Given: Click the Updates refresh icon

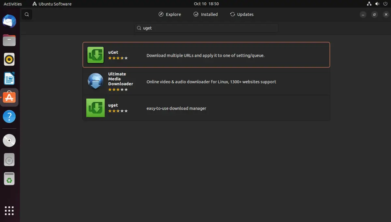Looking at the screenshot, I should [232, 14].
